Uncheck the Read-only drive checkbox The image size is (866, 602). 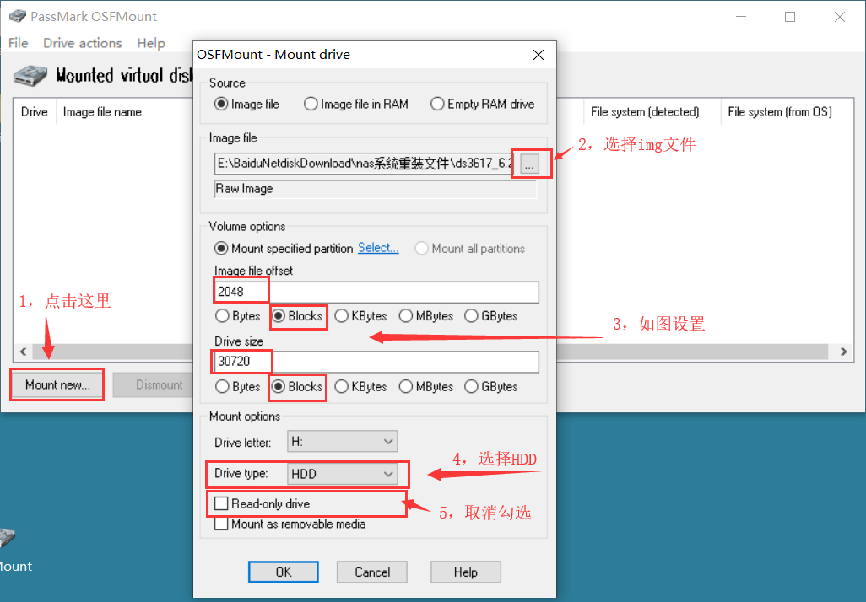pos(220,503)
